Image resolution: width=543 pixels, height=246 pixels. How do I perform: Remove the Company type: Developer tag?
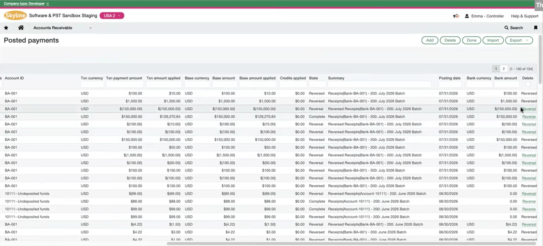coord(48,4)
